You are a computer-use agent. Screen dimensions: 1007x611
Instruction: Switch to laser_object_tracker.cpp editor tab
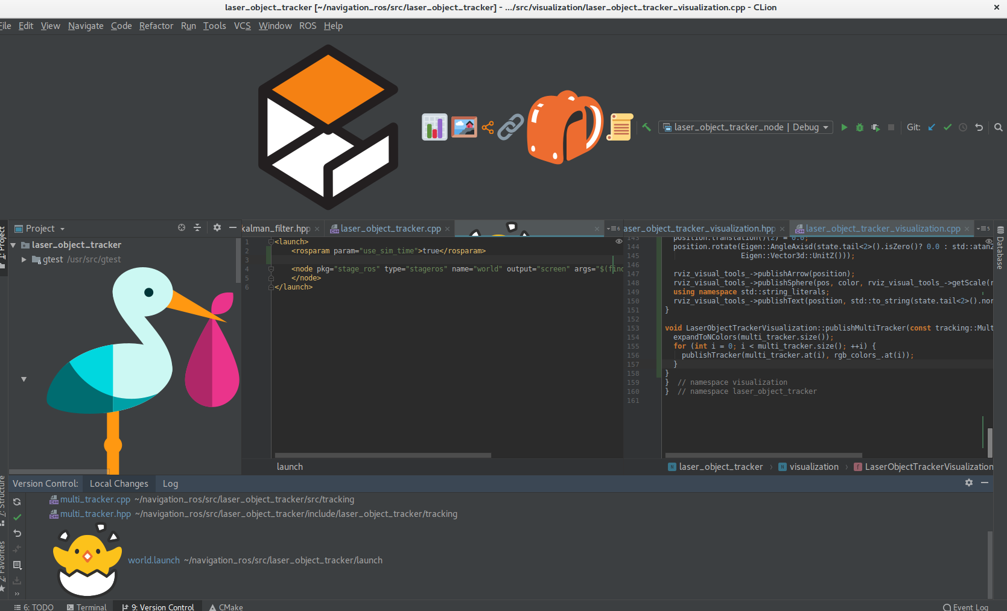coord(390,229)
